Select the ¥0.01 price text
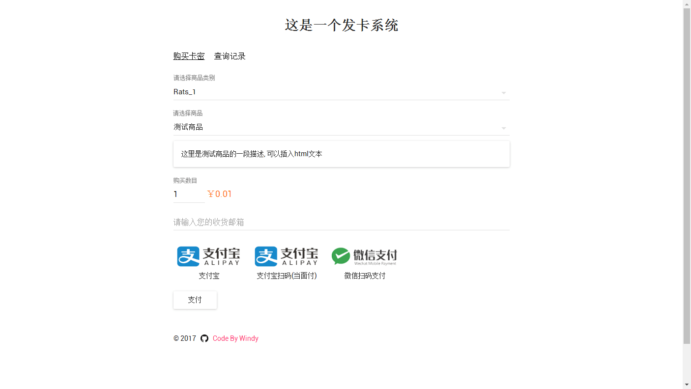 219,194
